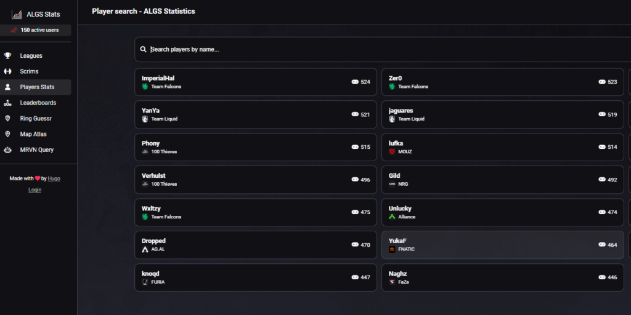Click the ALGS Stats logo icon

17,14
